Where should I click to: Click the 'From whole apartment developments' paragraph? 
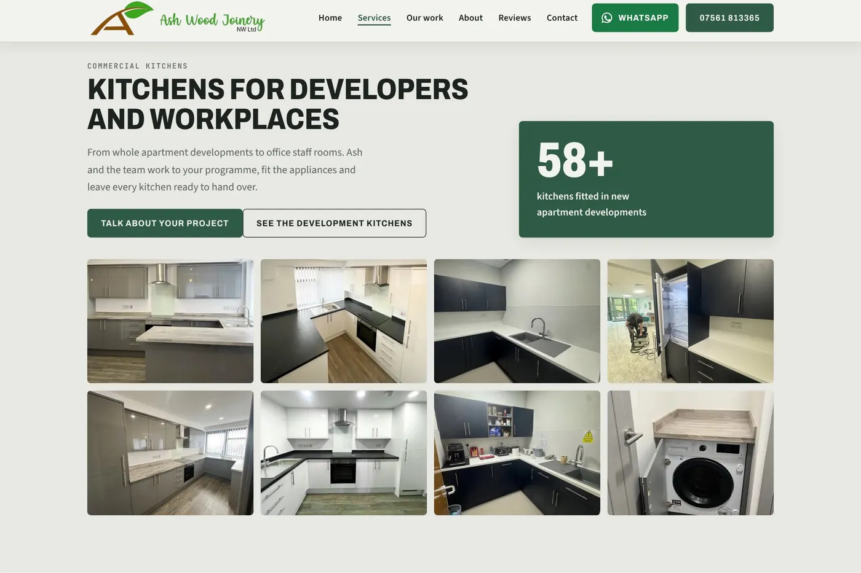tap(225, 170)
